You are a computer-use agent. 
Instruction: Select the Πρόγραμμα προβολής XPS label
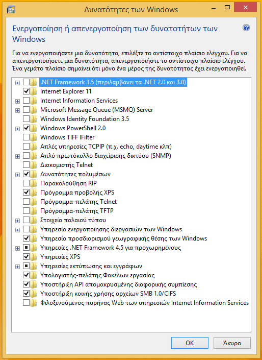(77, 193)
